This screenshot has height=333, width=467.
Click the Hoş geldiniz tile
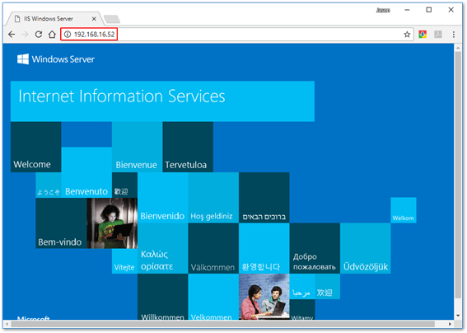click(x=213, y=198)
